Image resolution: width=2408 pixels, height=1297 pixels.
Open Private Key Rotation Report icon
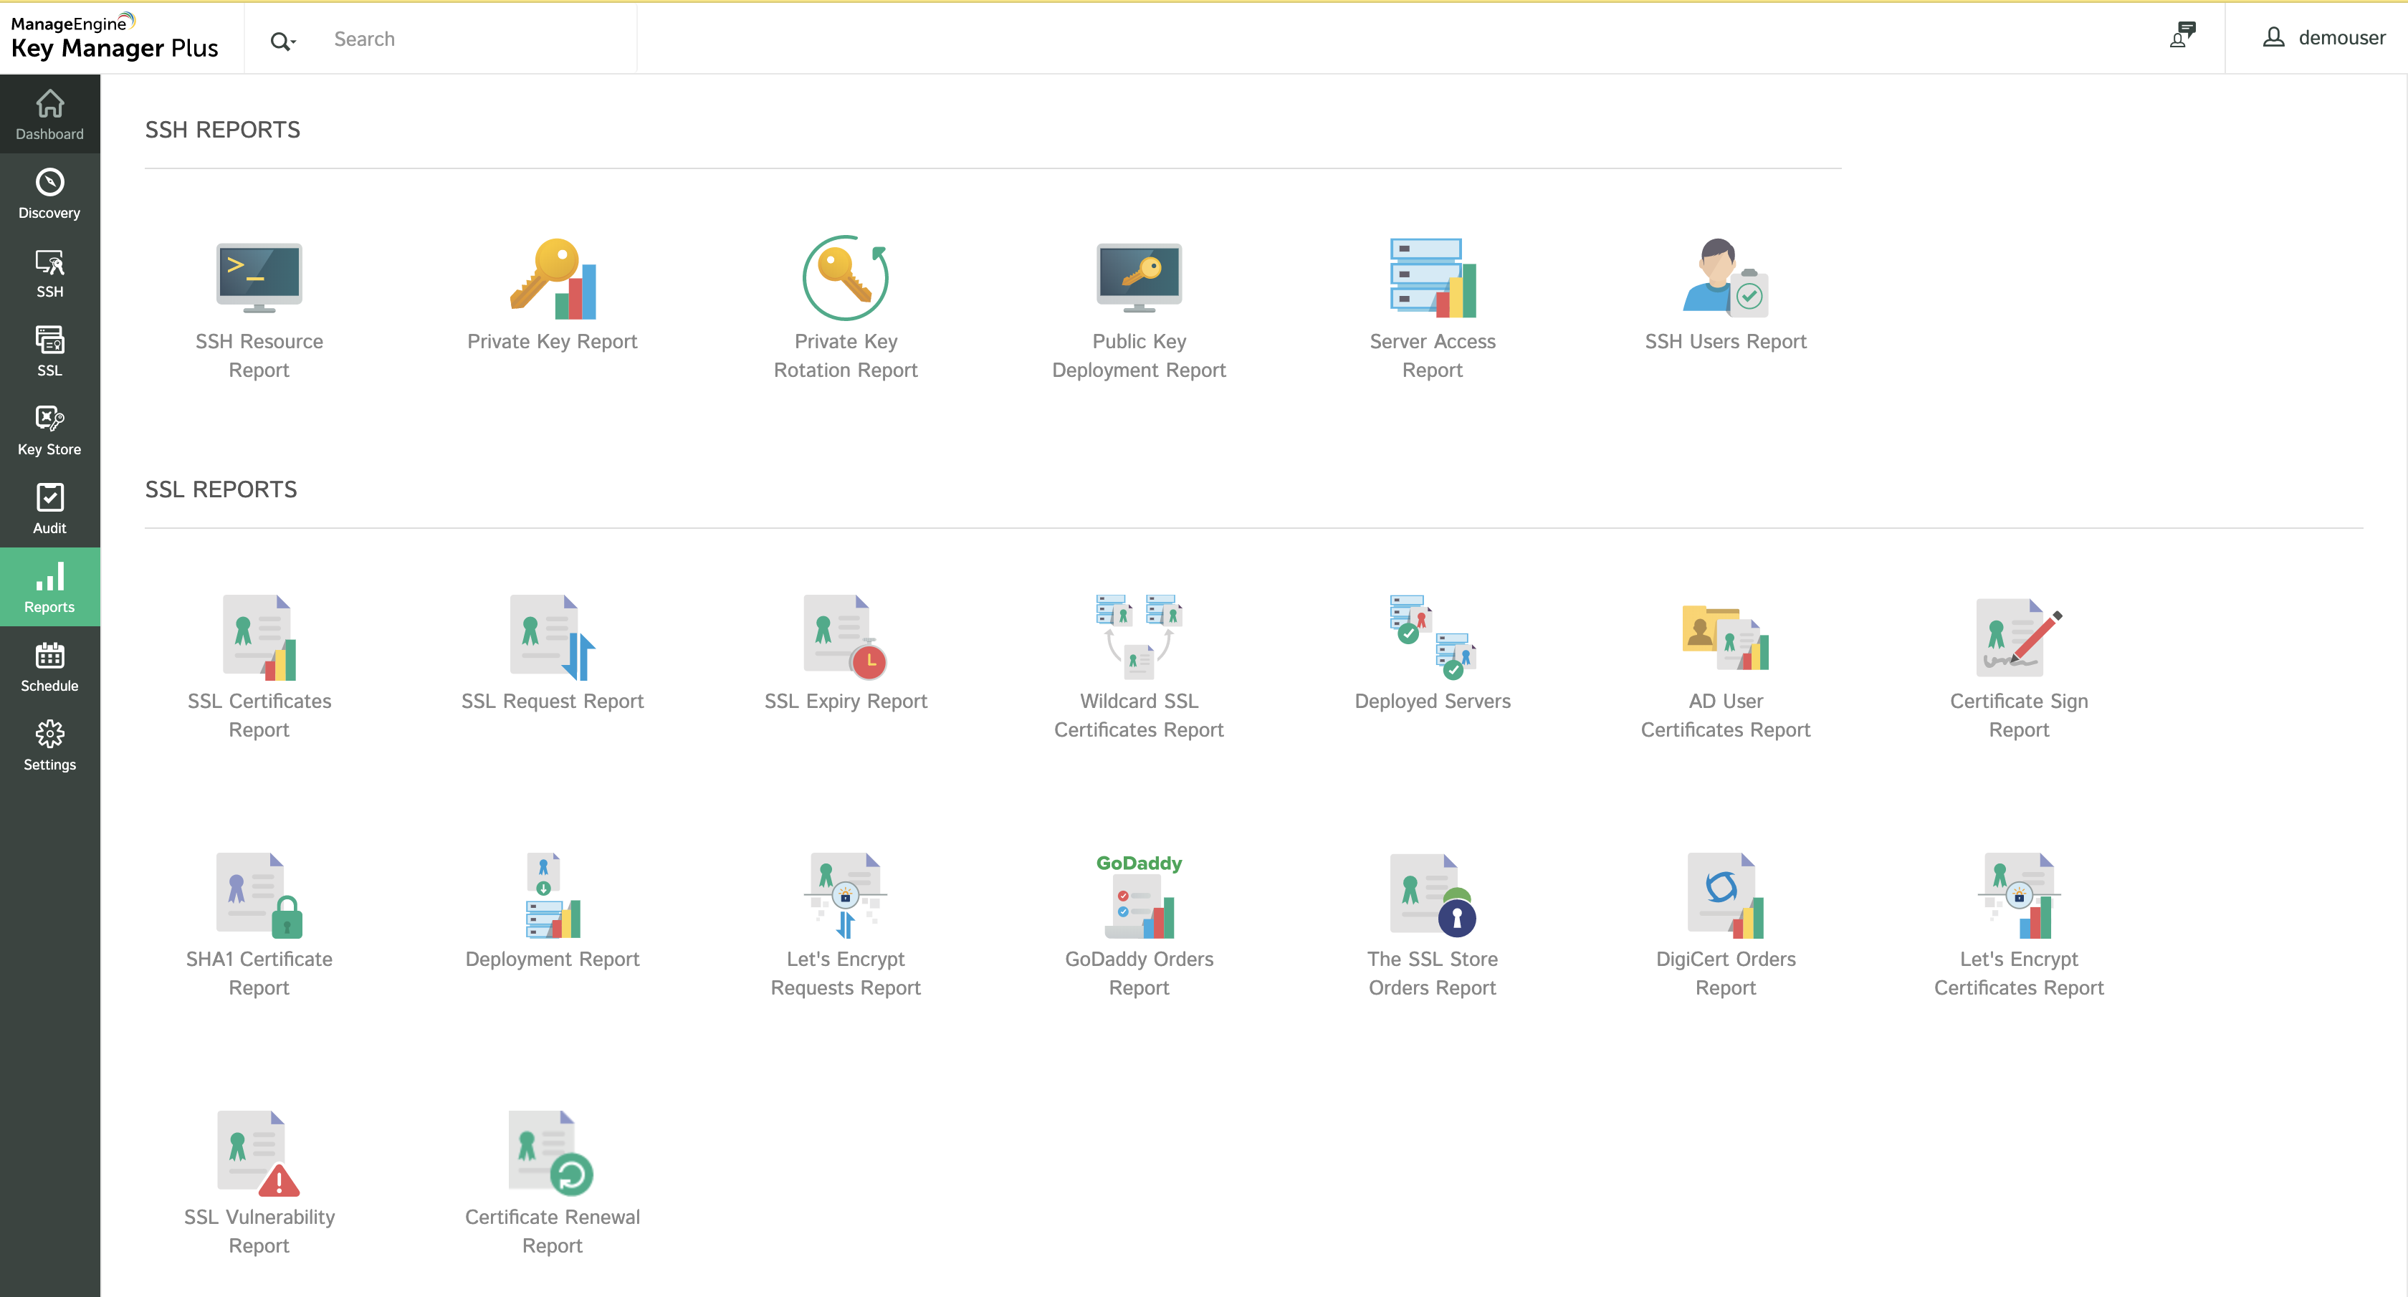845,277
